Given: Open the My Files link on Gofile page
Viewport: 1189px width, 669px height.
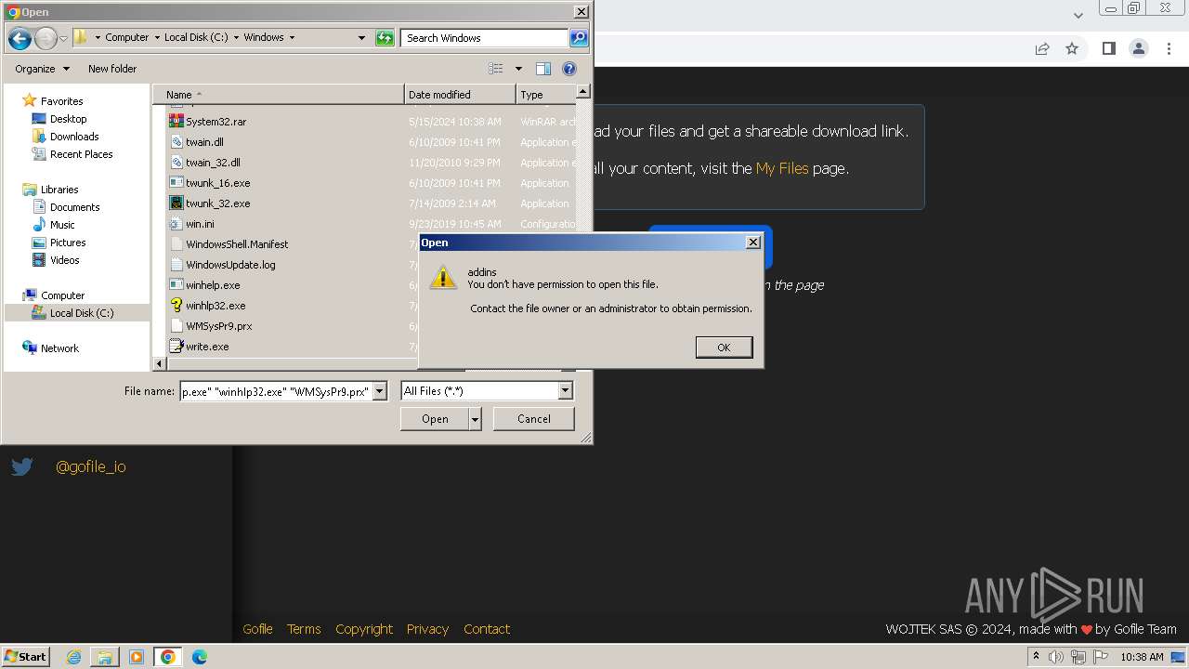Looking at the screenshot, I should (x=782, y=168).
